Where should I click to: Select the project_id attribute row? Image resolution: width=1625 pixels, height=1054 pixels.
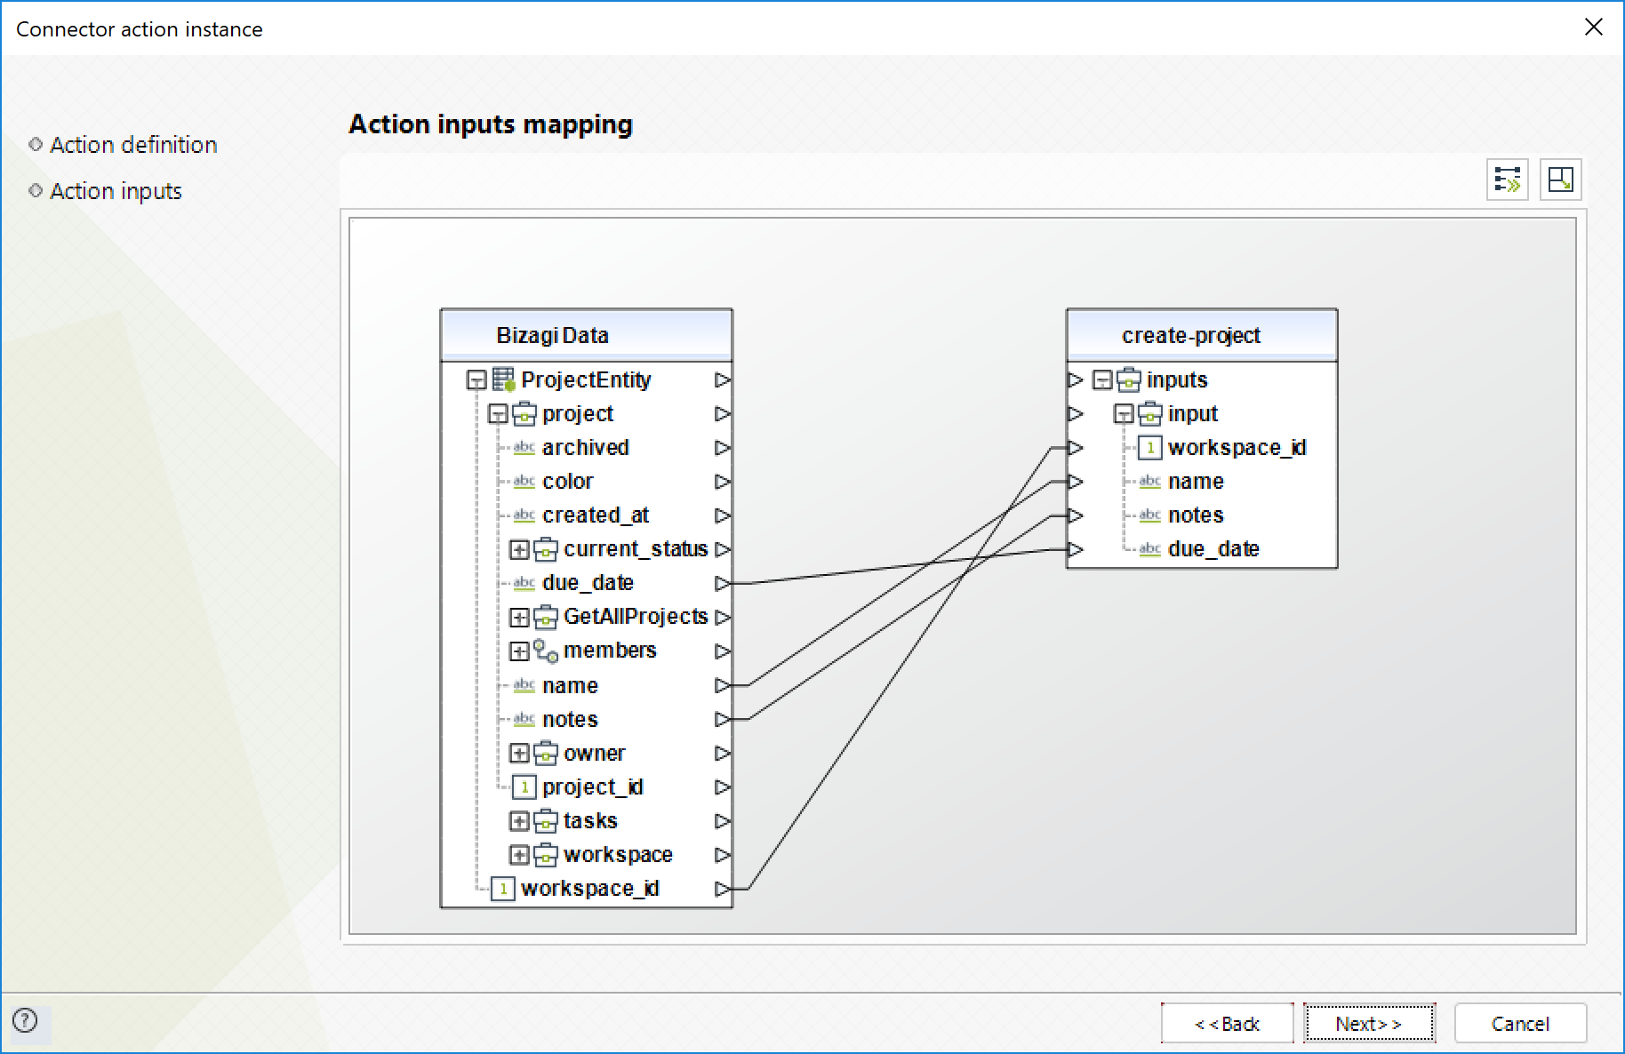587,787
